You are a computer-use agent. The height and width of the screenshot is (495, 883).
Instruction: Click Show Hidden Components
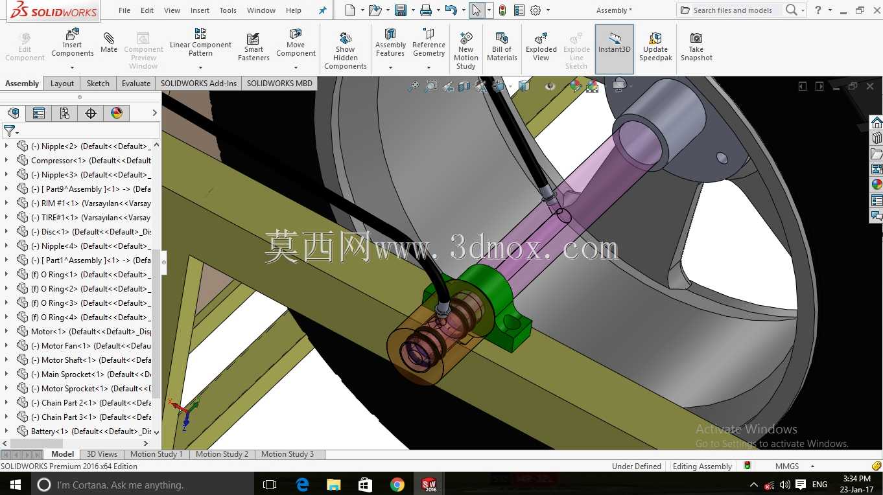(x=346, y=50)
